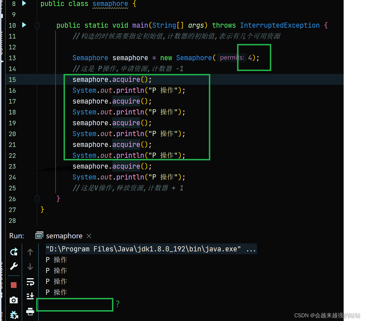
Task: Click the first P 操作 console output line
Action: tap(56, 260)
